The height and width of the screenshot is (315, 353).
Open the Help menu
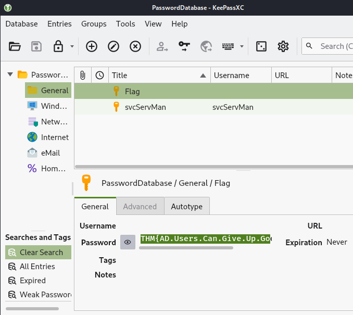coord(180,24)
